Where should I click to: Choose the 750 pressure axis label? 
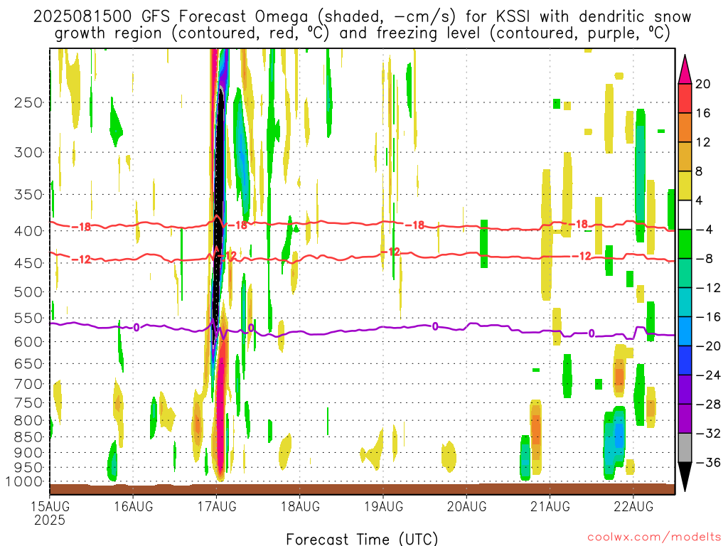(28, 402)
